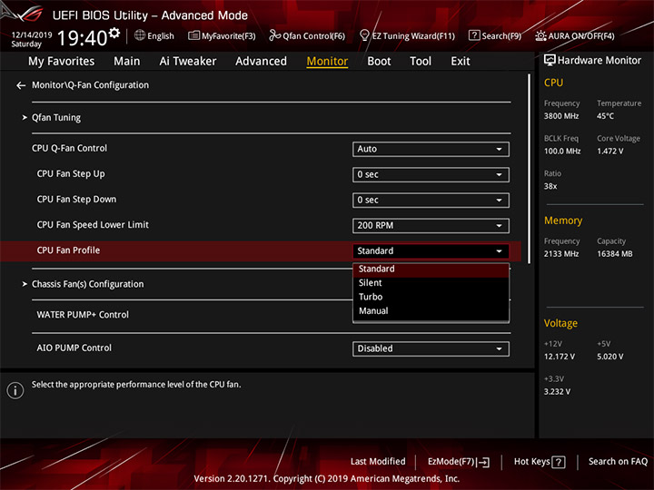This screenshot has width=654, height=490.
Task: Open the CPU Fan Step Up dropdown
Action: tap(431, 174)
